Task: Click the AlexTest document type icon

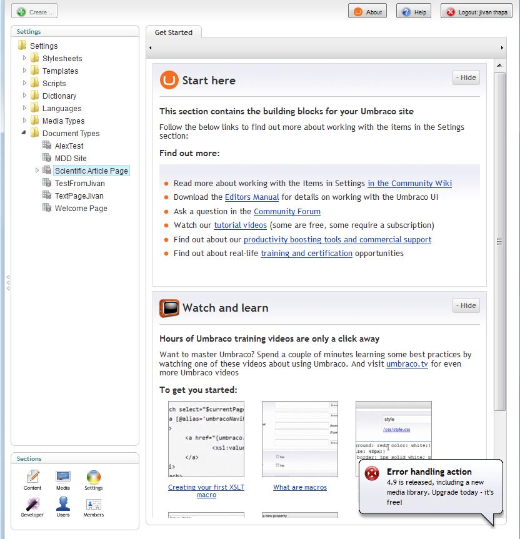Action: click(47, 145)
